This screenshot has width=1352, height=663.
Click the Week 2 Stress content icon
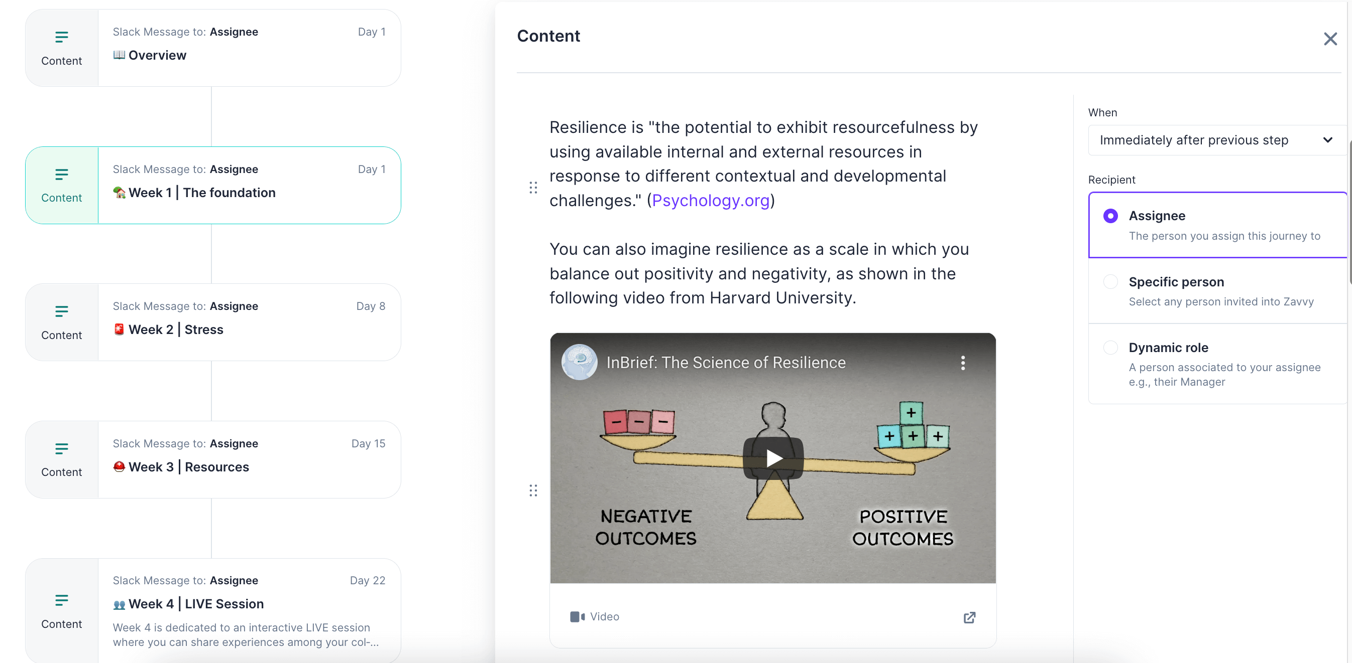[x=61, y=312]
